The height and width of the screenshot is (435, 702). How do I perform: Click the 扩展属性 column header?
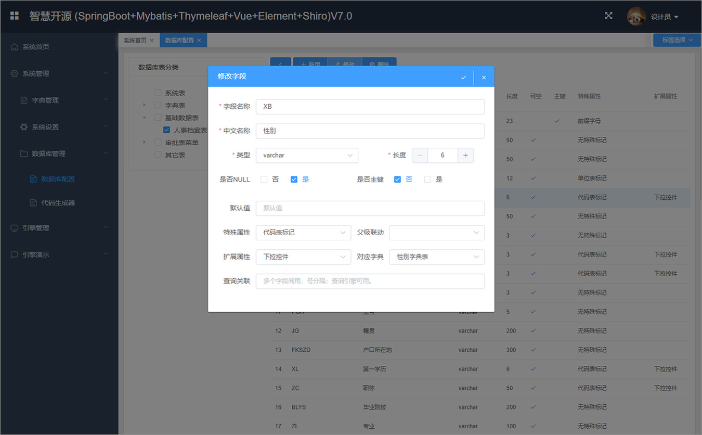666,96
